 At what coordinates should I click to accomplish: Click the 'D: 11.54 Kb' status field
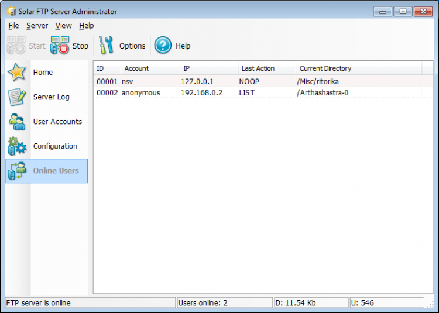click(x=311, y=303)
